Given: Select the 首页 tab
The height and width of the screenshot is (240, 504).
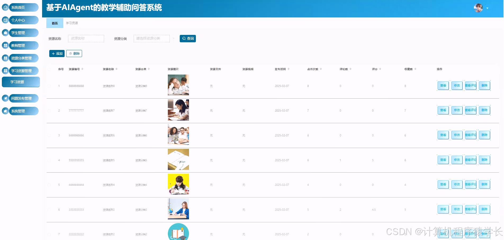Looking at the screenshot, I should tap(55, 23).
